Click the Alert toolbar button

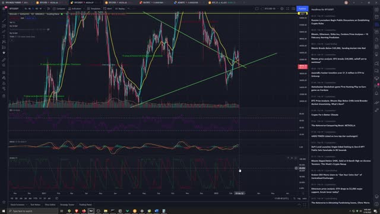click(x=107, y=9)
